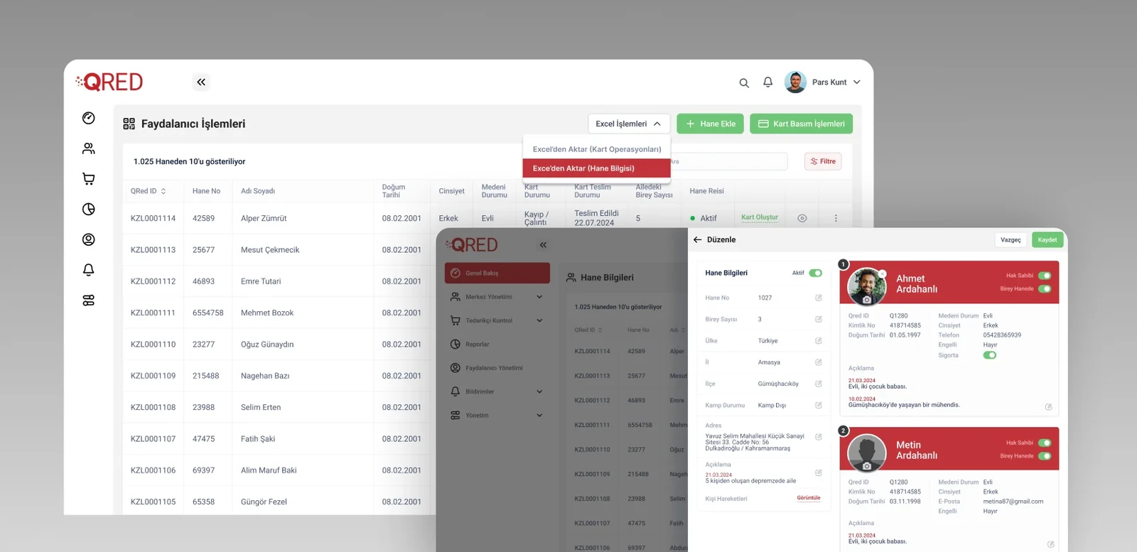
Task: Cancel editing with Vazgeç
Action: pos(1011,240)
